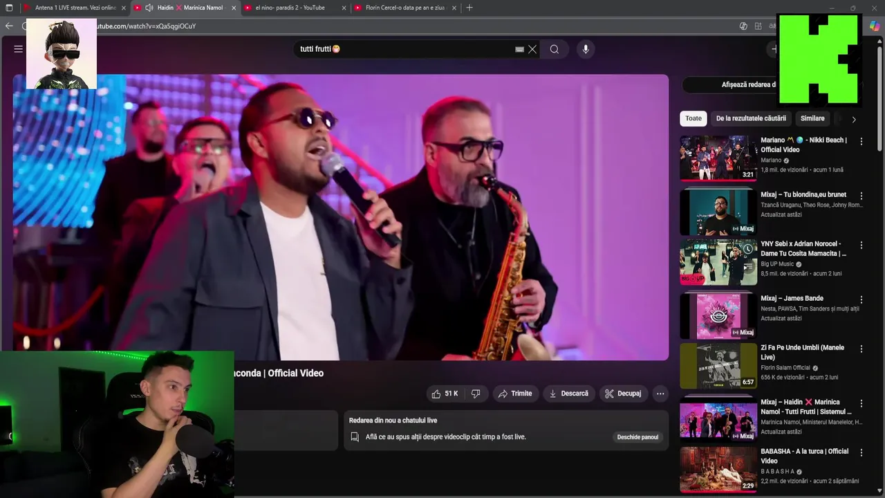The height and width of the screenshot is (498, 885).
Task: Click Watch Later clock on Dame Tu Cosita thumbnail
Action: [747, 249]
